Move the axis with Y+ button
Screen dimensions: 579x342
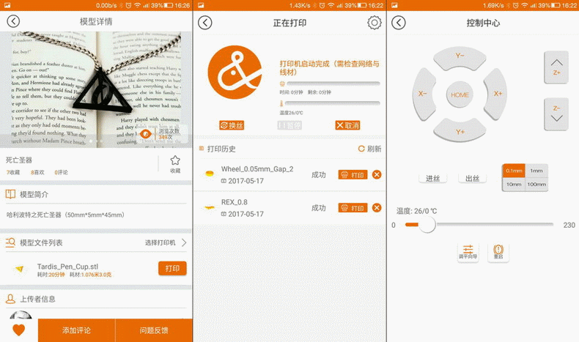click(x=460, y=130)
